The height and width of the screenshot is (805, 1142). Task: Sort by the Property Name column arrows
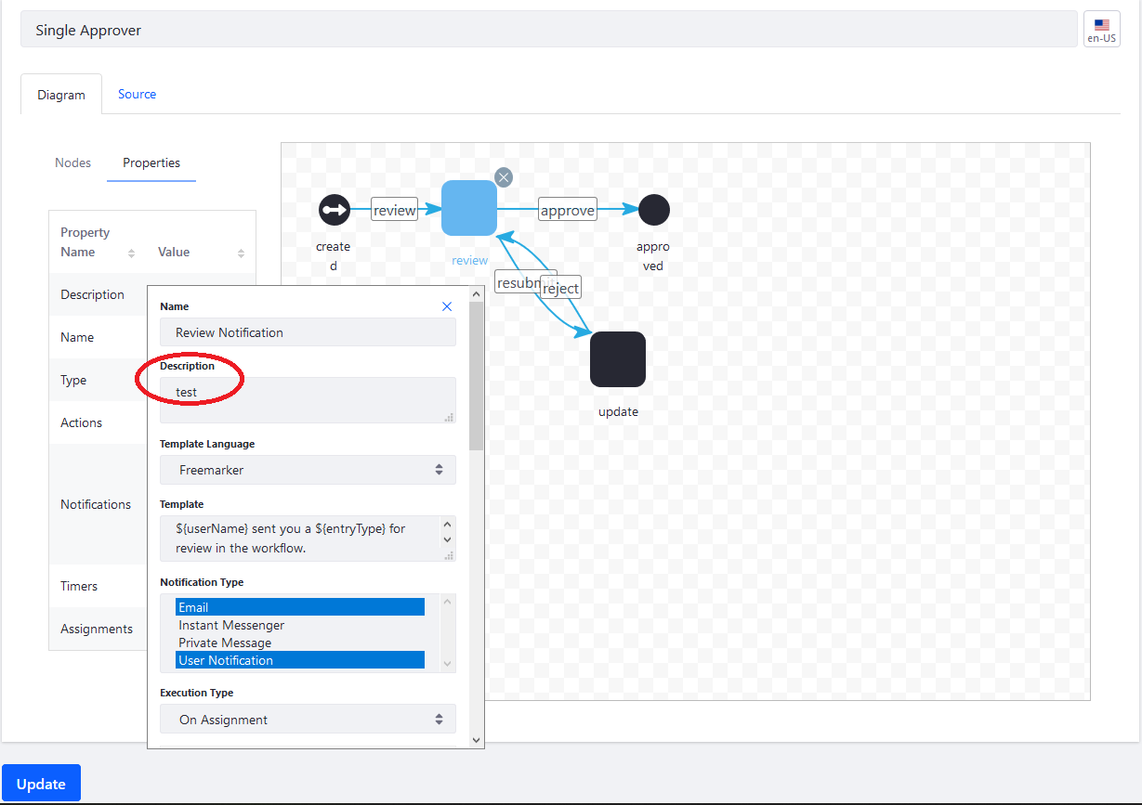[131, 253]
